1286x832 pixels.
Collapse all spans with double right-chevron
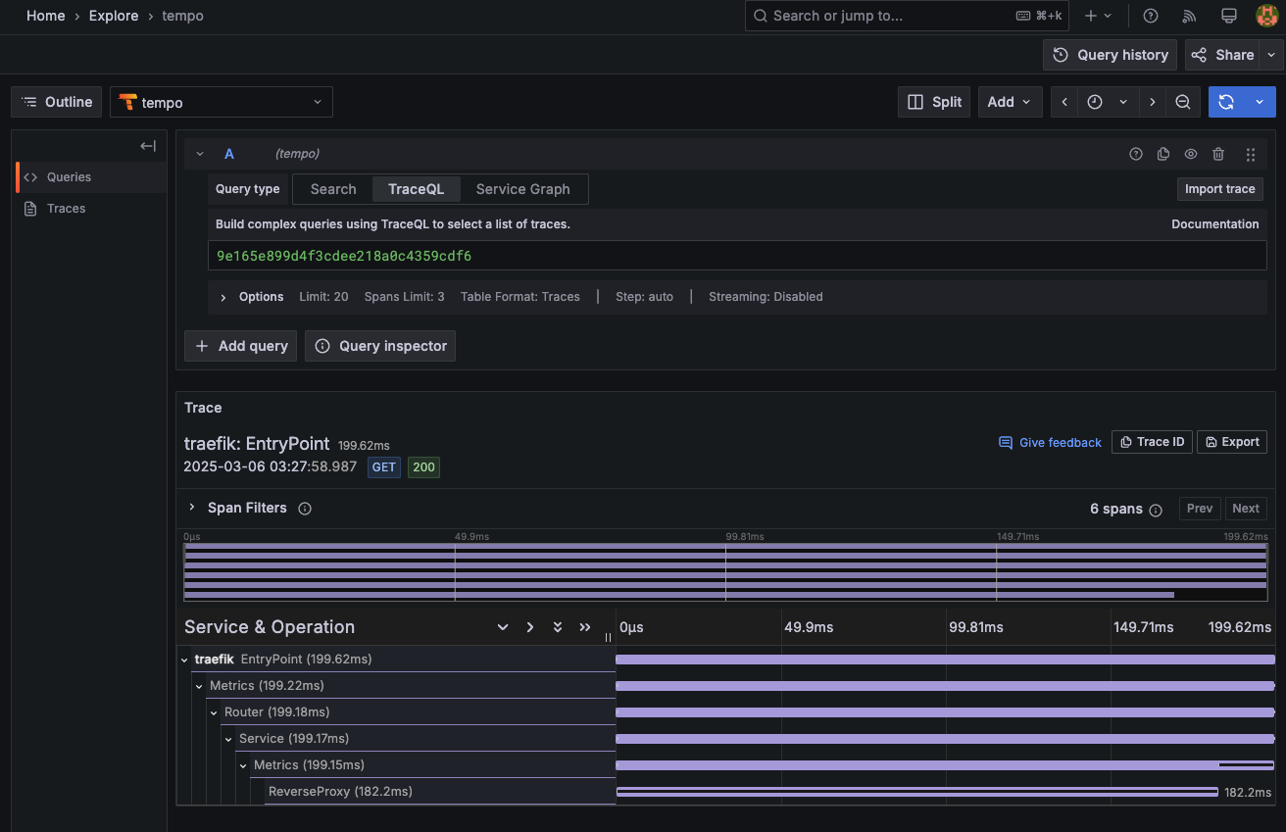[x=585, y=627]
